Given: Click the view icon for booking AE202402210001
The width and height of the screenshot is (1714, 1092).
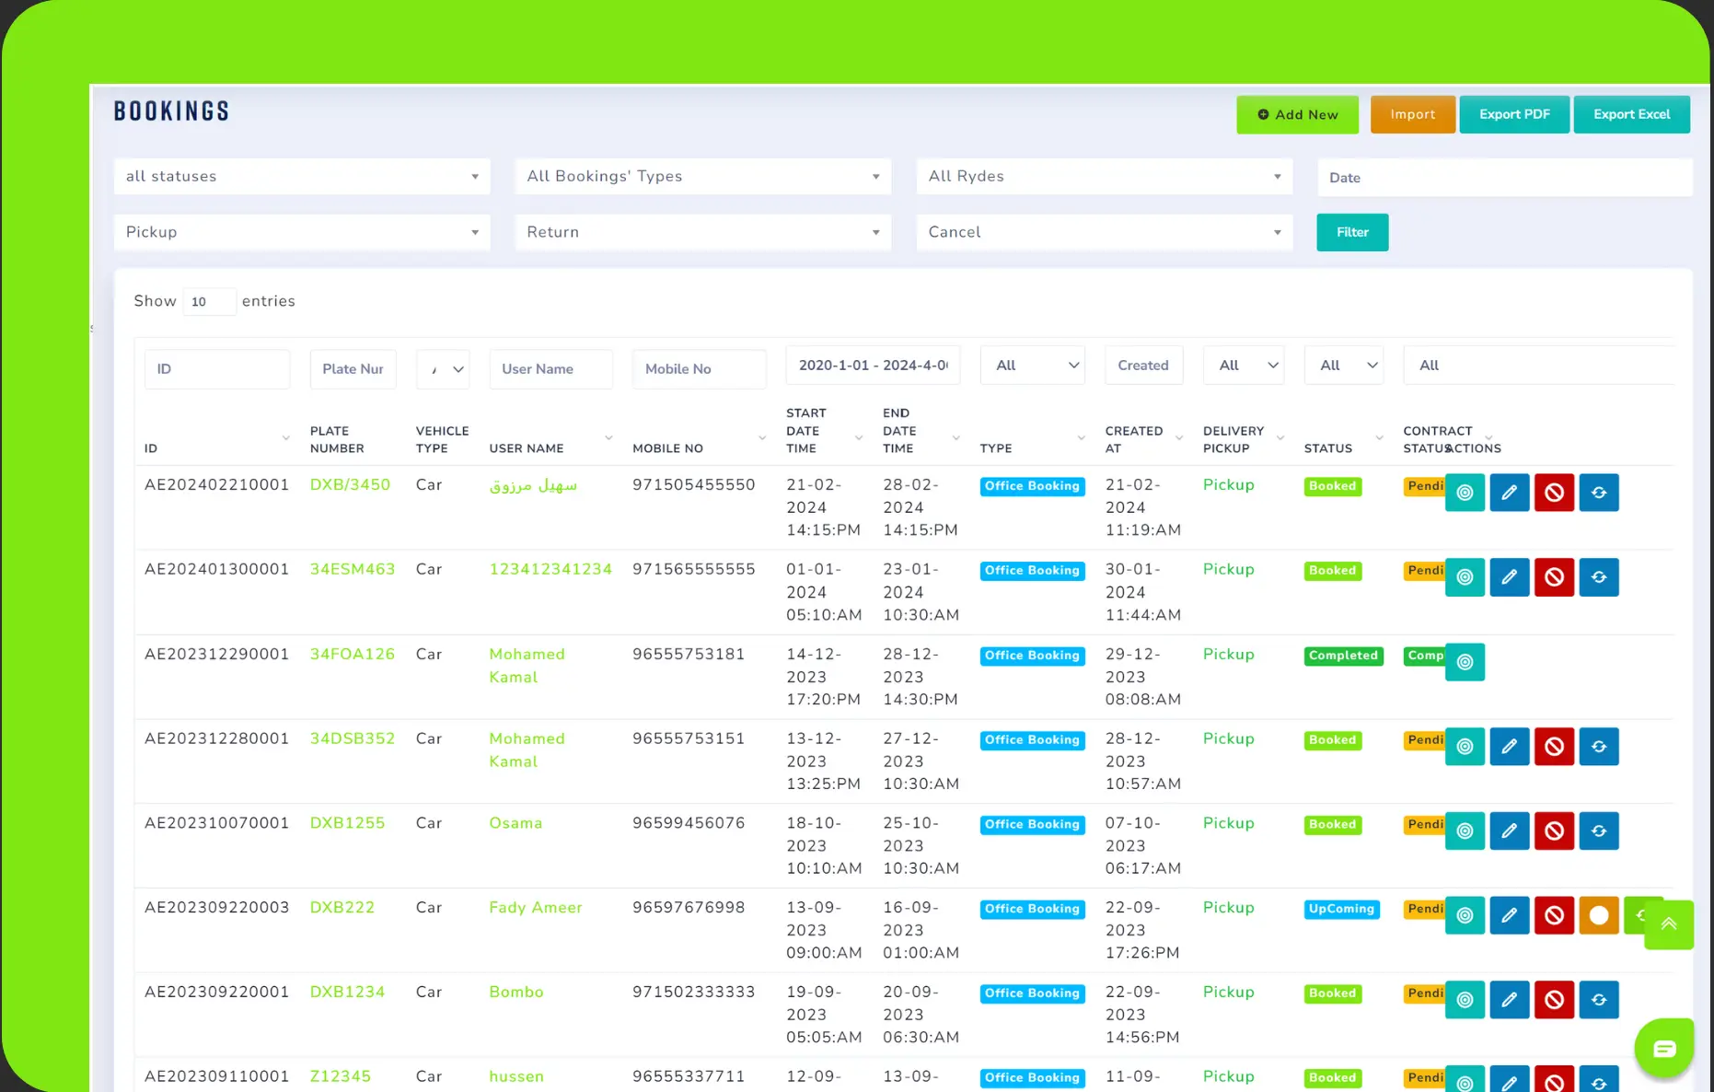Looking at the screenshot, I should (1465, 493).
